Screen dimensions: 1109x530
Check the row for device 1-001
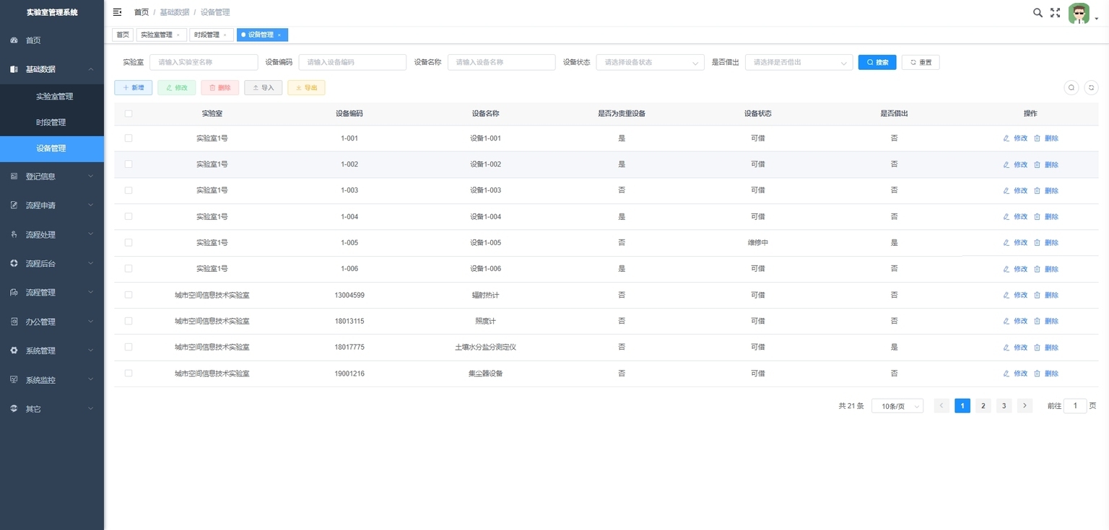tap(129, 138)
